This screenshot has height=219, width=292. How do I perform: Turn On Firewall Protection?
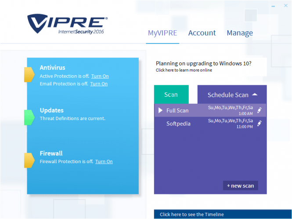(104, 161)
